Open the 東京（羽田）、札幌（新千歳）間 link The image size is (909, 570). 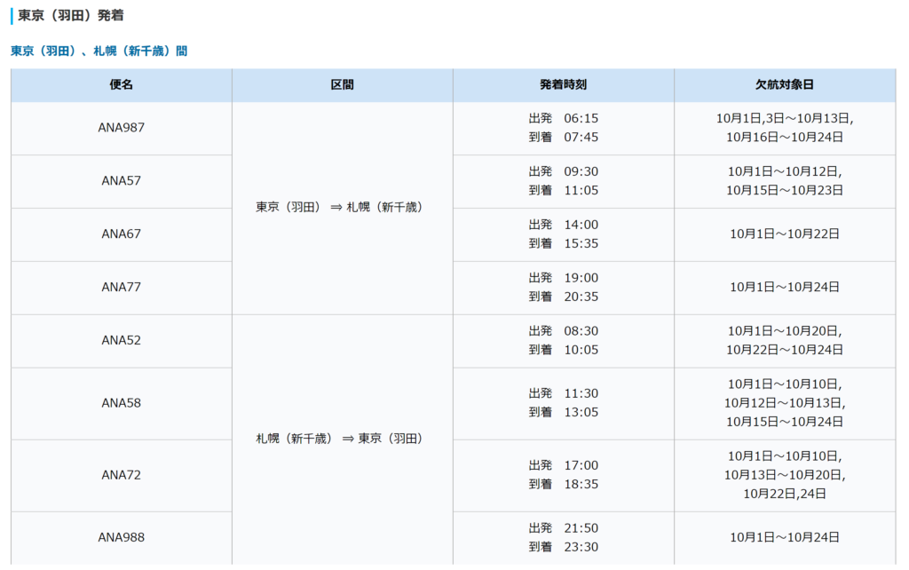tap(99, 51)
